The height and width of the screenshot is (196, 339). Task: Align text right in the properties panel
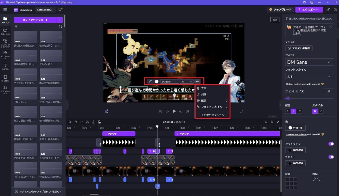(299, 111)
